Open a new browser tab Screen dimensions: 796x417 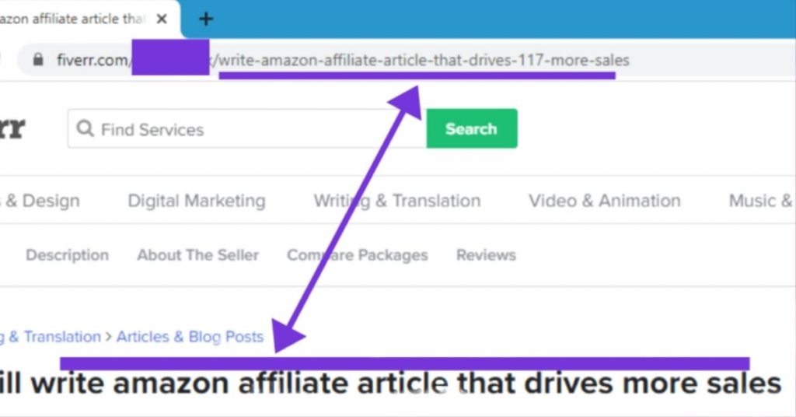click(205, 19)
